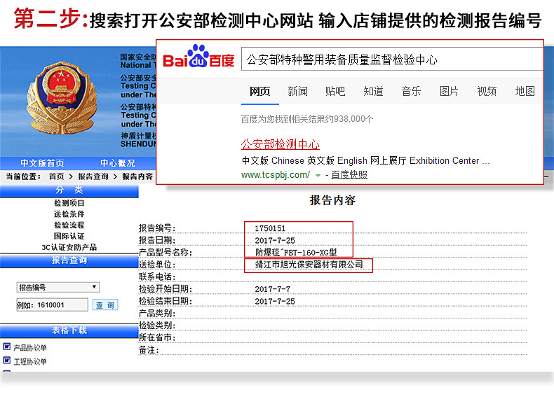Click 报告查询 in the breadcrumb
554x399 pixels.
click(x=93, y=176)
